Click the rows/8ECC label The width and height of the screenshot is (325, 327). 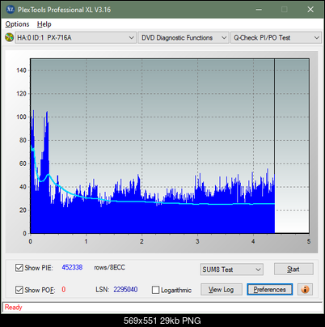(x=110, y=267)
